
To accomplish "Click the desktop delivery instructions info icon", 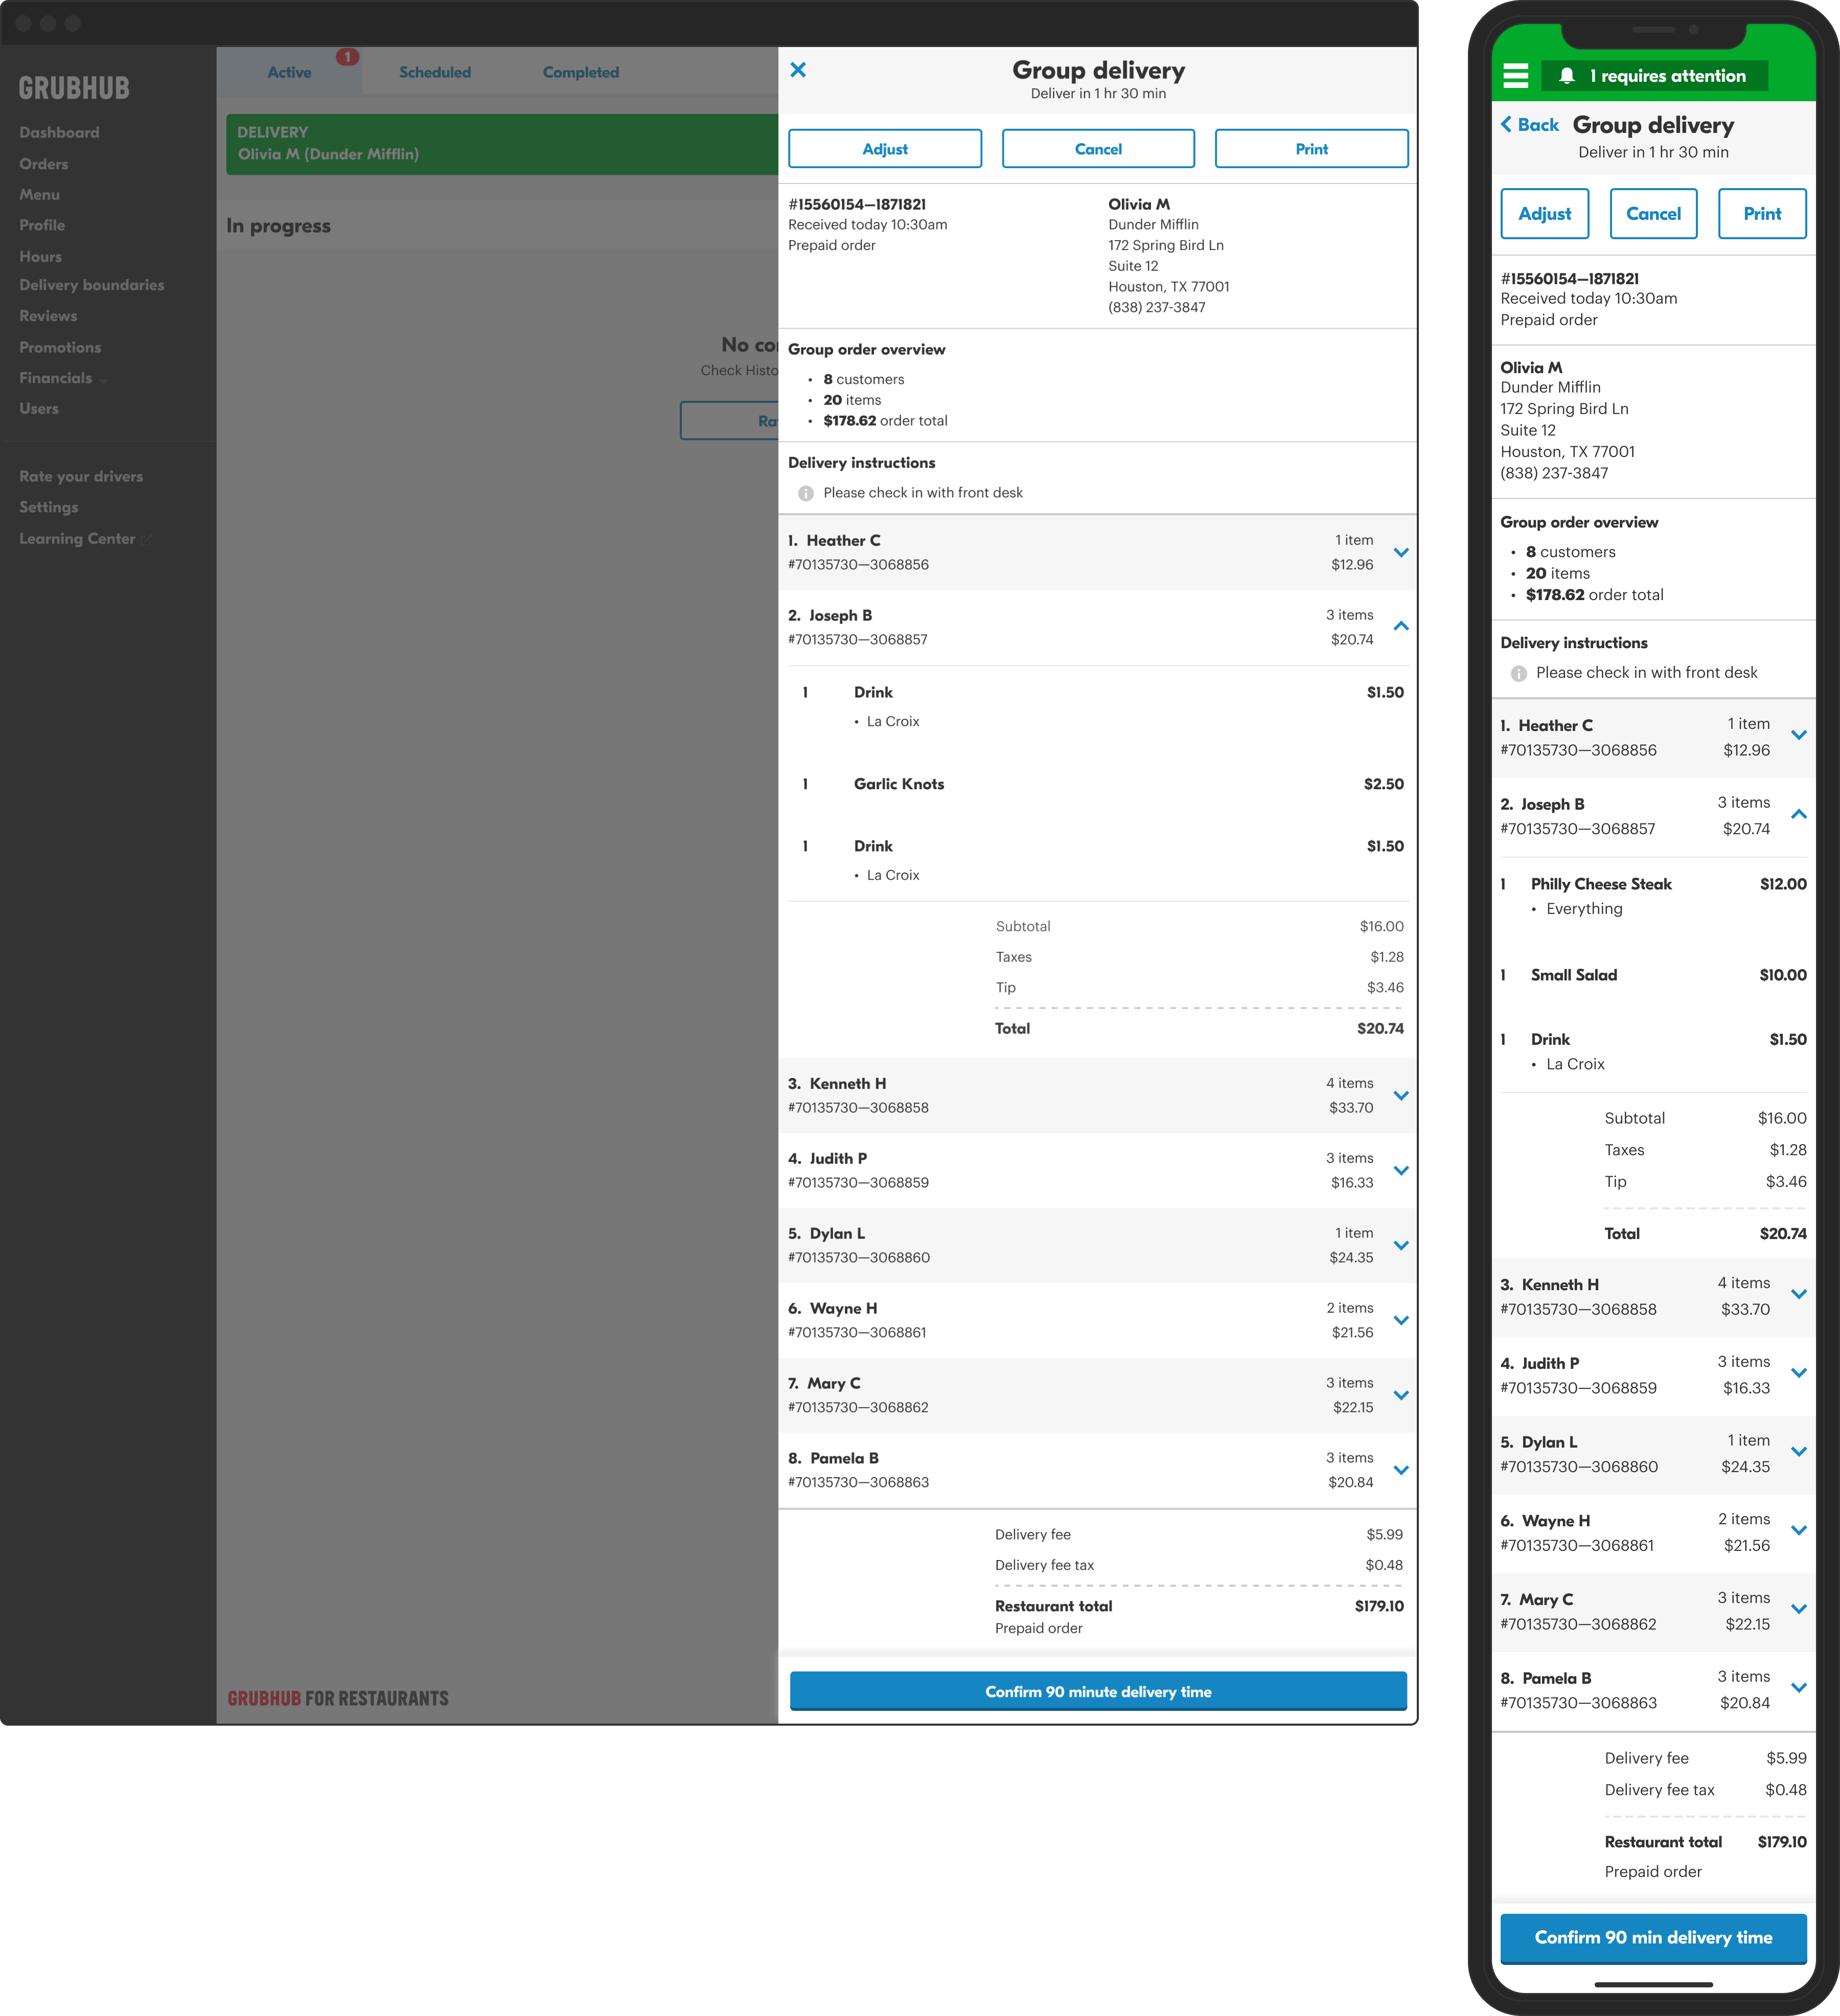I will point(806,494).
